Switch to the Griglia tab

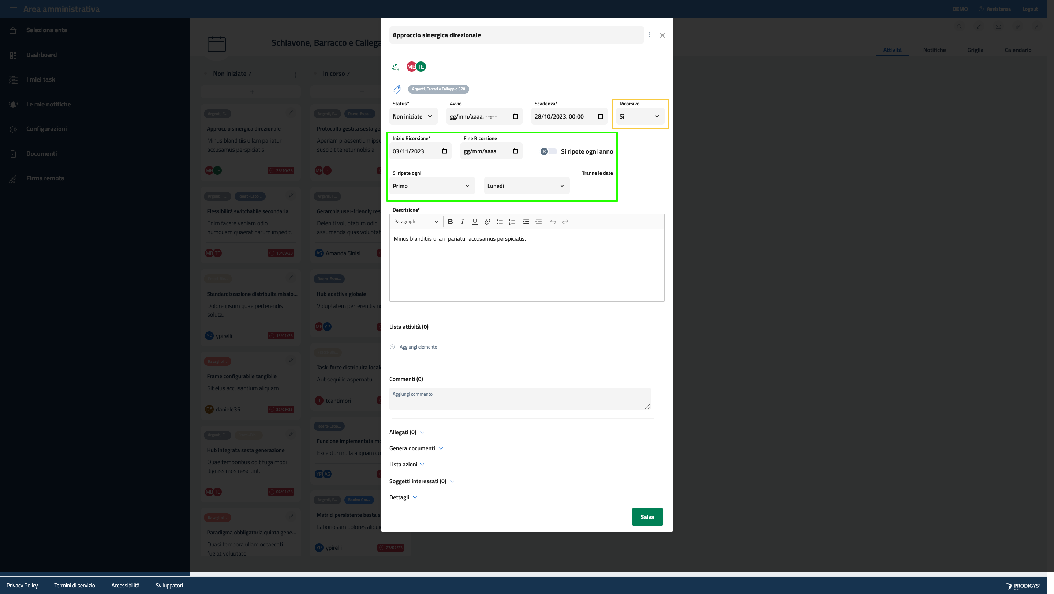(975, 50)
